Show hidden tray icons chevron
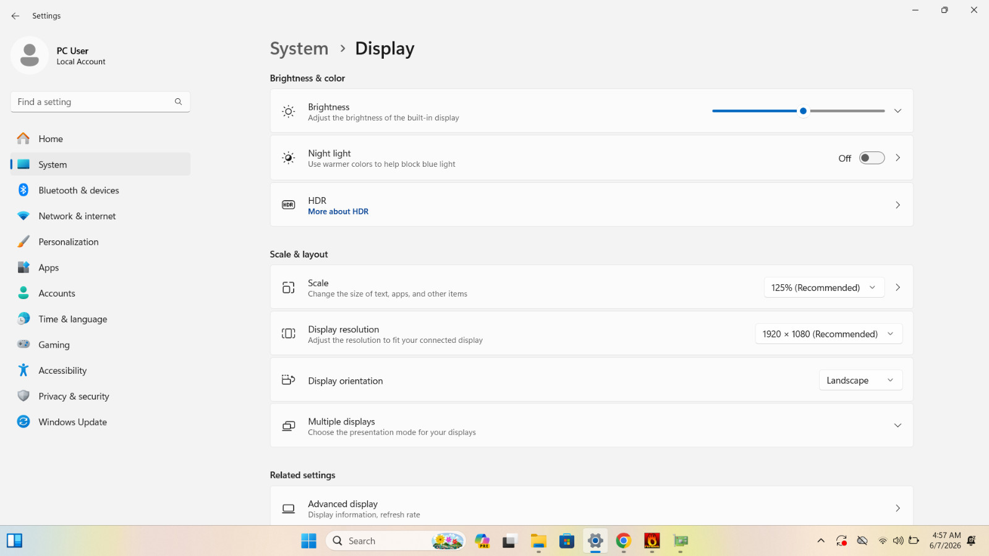This screenshot has height=556, width=989. 821,541
